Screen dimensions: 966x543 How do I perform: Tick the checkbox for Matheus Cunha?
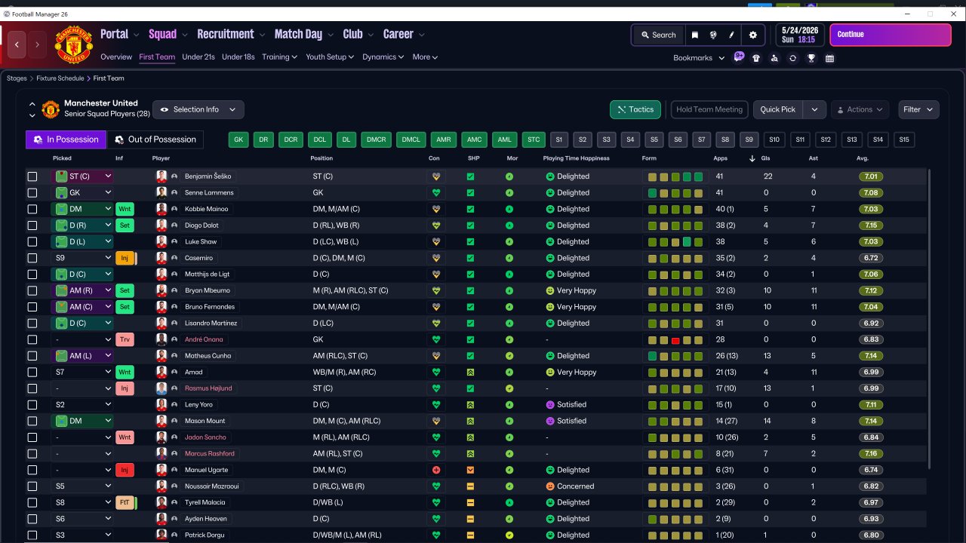[32, 356]
